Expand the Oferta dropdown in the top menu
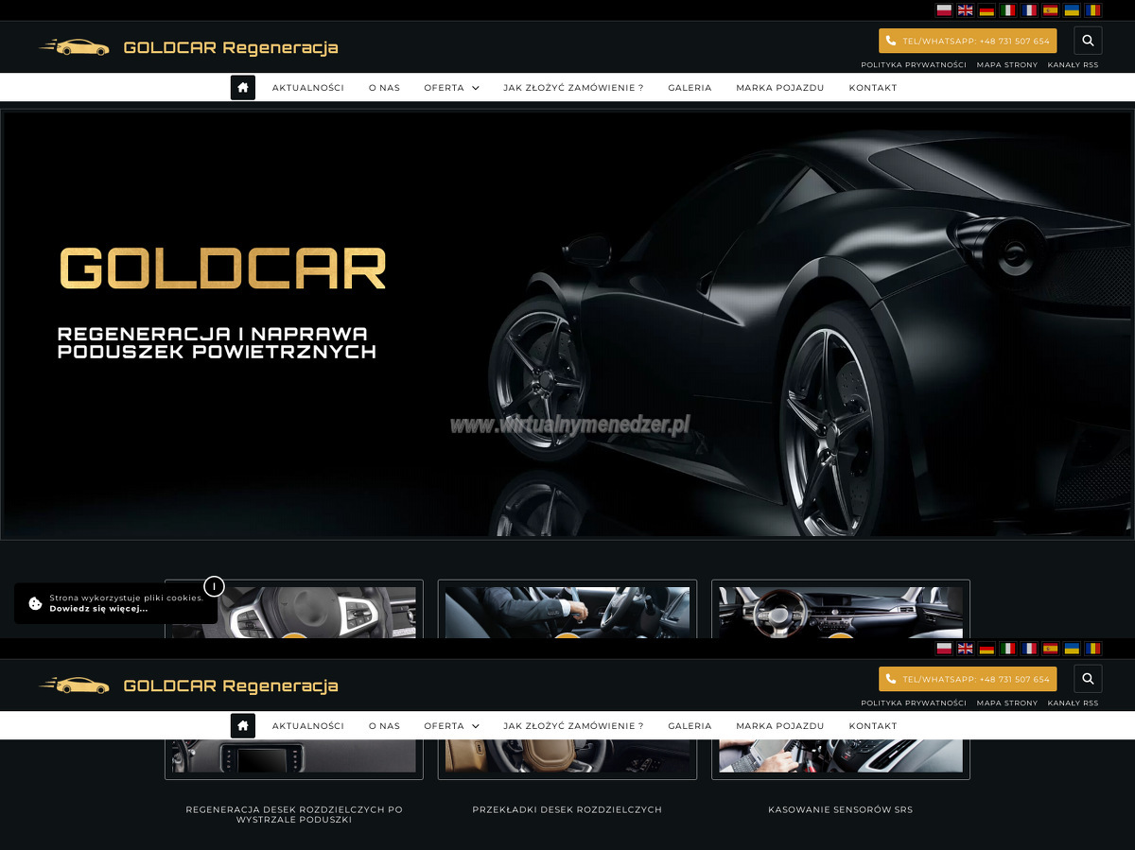The width and height of the screenshot is (1135, 850). point(451,88)
